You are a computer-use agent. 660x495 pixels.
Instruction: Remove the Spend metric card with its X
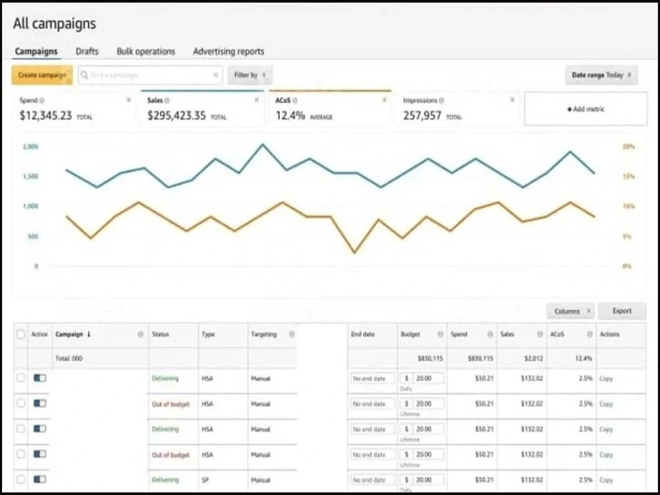[129, 100]
